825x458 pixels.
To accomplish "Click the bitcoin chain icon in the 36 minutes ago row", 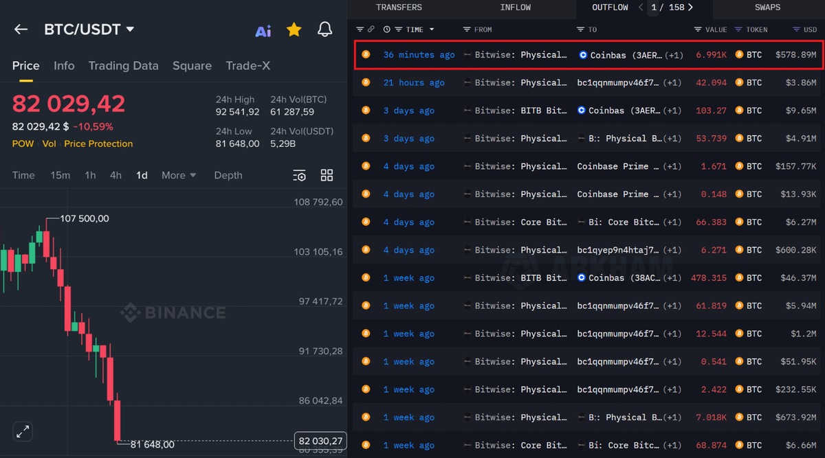I will pos(366,54).
